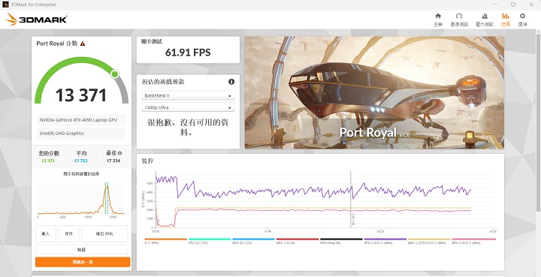Toggle the purple CPU clock frequency legend
The width and height of the screenshot is (541, 277).
(385, 241)
